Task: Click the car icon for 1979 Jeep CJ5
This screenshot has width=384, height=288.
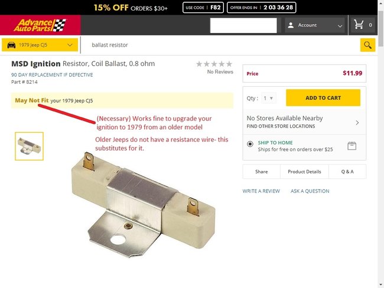Action: pyautogui.click(x=11, y=45)
